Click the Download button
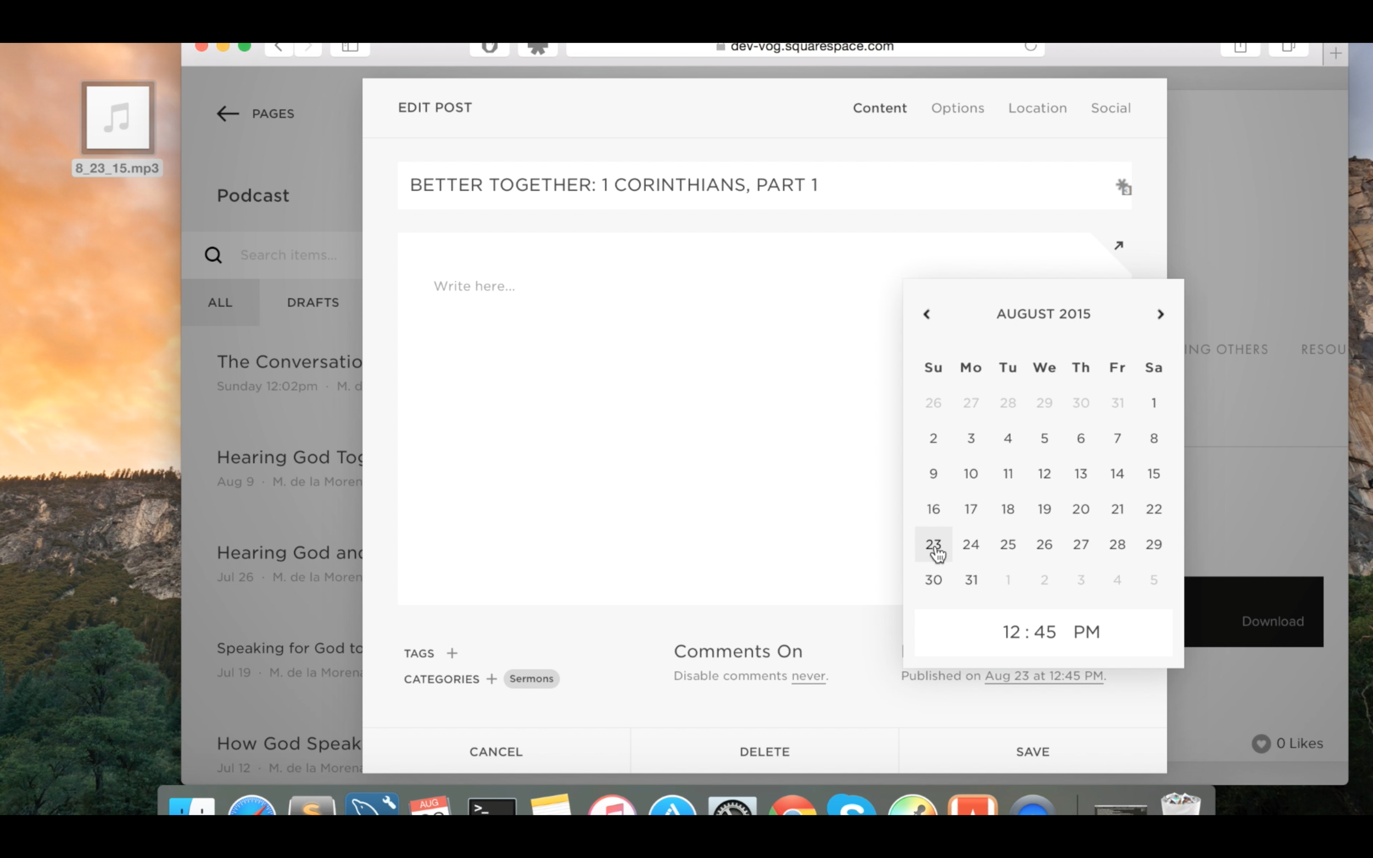Image resolution: width=1373 pixels, height=858 pixels. tap(1272, 621)
